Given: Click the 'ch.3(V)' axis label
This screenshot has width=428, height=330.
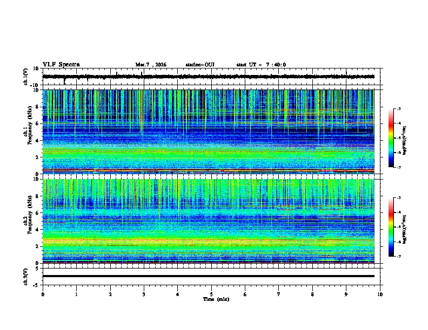Looking at the screenshot, I should (26, 277).
